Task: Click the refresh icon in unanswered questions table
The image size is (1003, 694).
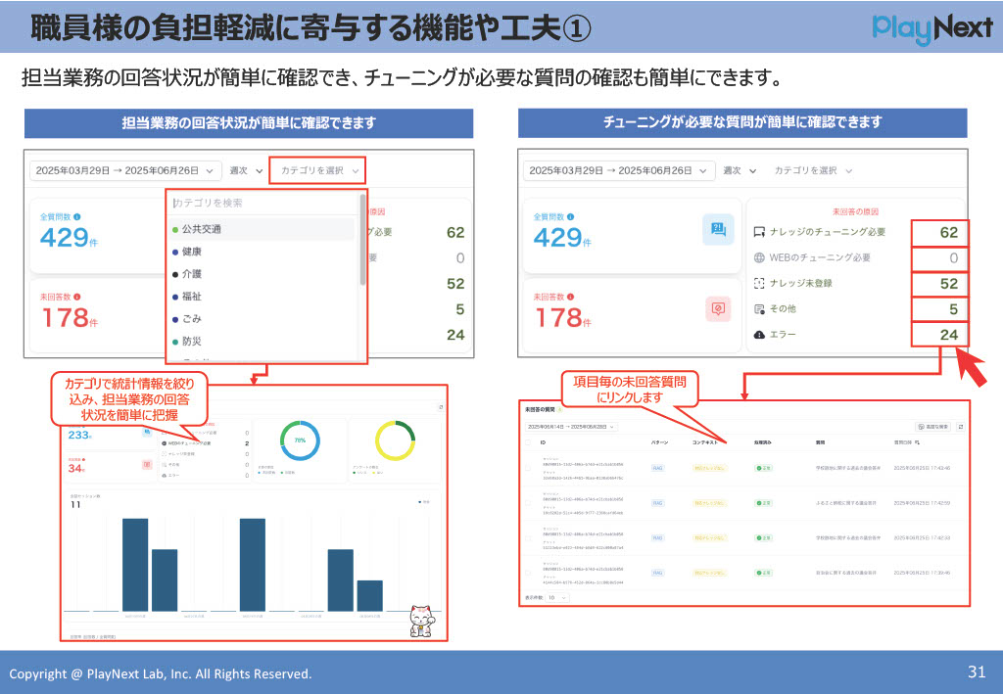Action: click(960, 427)
